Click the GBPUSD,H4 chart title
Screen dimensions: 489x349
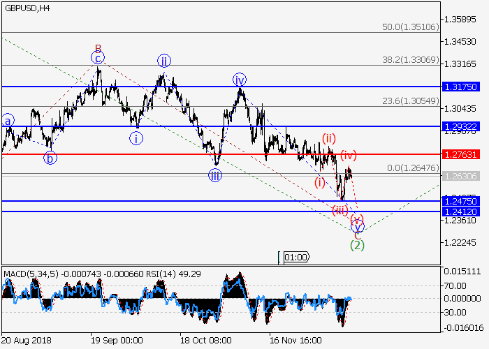tap(27, 6)
